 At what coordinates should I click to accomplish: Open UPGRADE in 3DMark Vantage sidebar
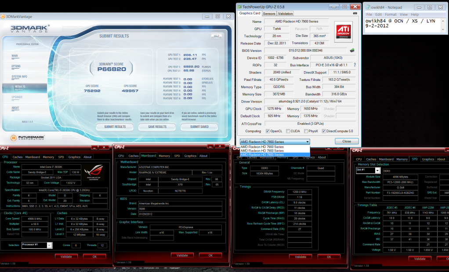coord(17,97)
